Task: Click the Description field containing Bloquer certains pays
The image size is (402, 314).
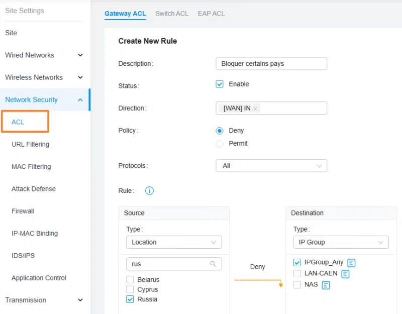Action: tap(271, 63)
